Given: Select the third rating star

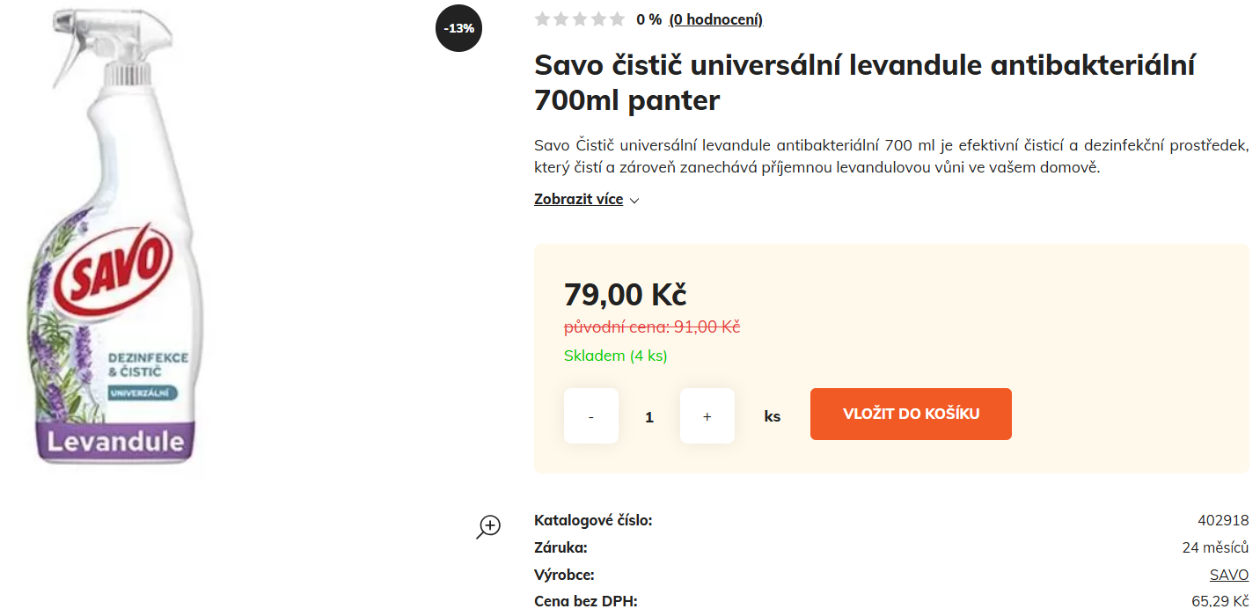Looking at the screenshot, I should [x=580, y=19].
